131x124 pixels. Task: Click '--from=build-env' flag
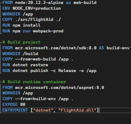click(x=35, y=99)
